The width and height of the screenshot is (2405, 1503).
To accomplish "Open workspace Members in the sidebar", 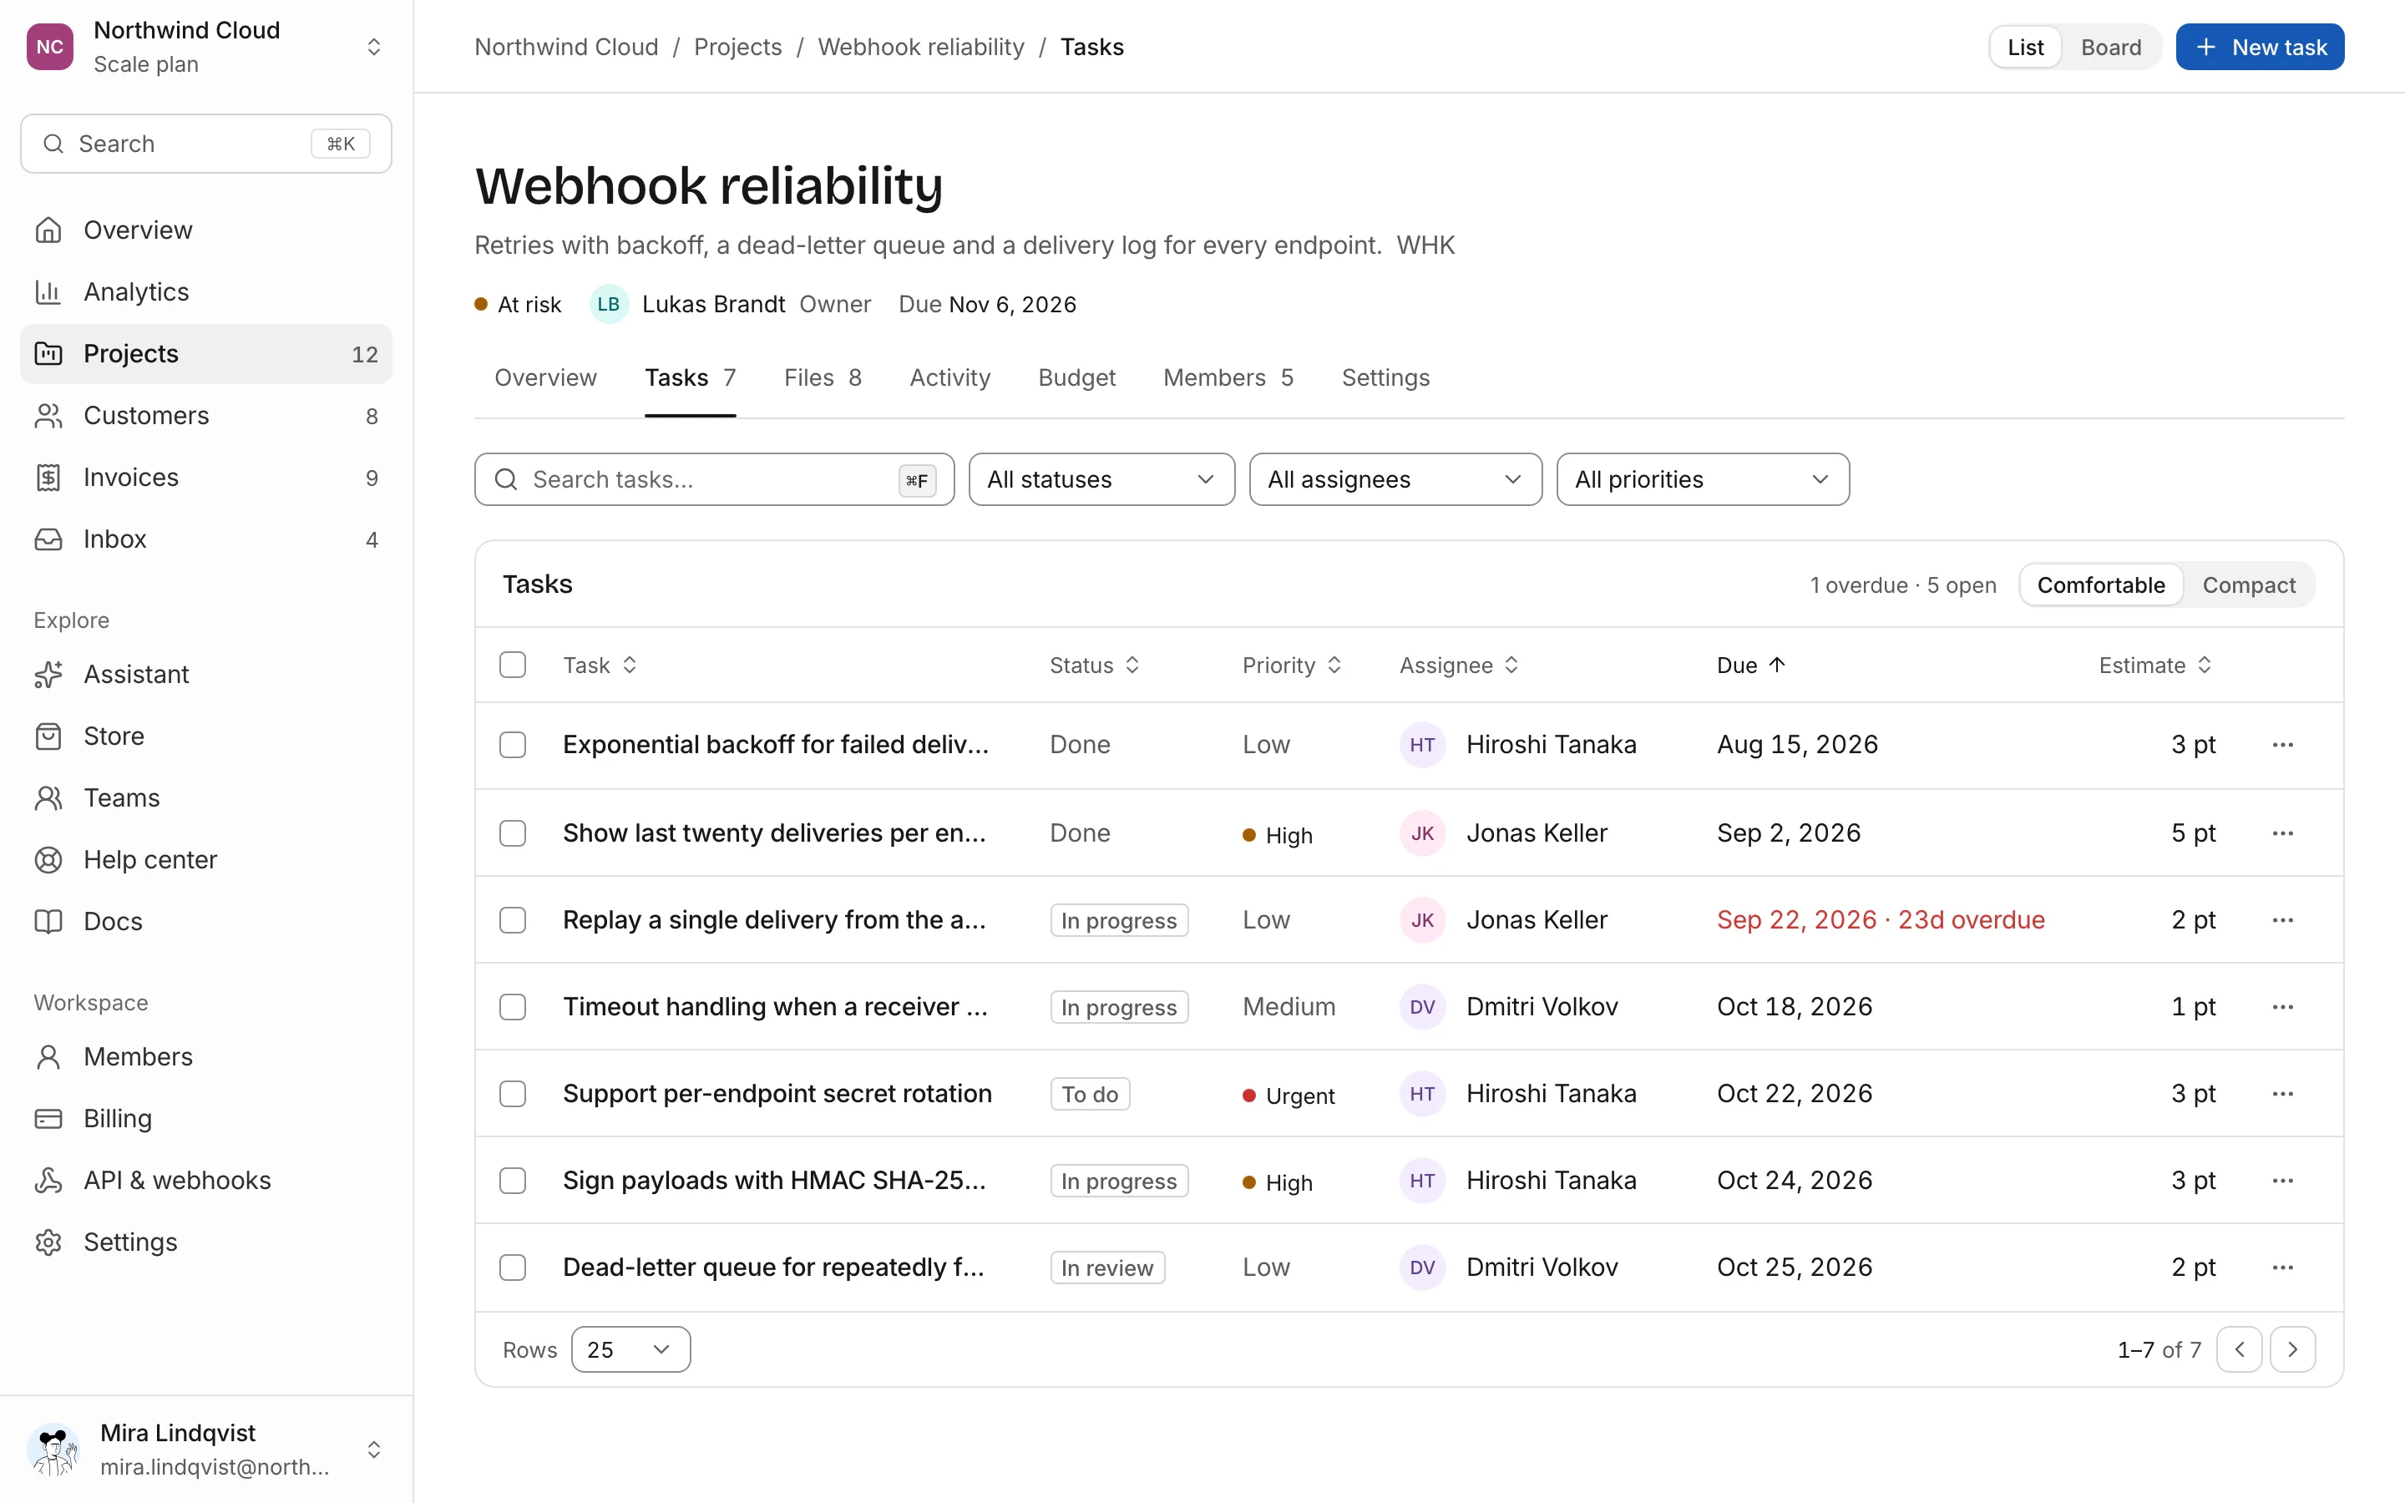I will click(205, 1056).
